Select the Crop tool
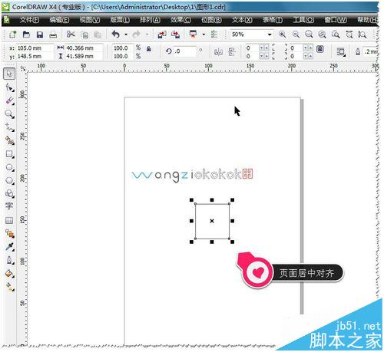This screenshot has height=352, width=384. pos(10,100)
